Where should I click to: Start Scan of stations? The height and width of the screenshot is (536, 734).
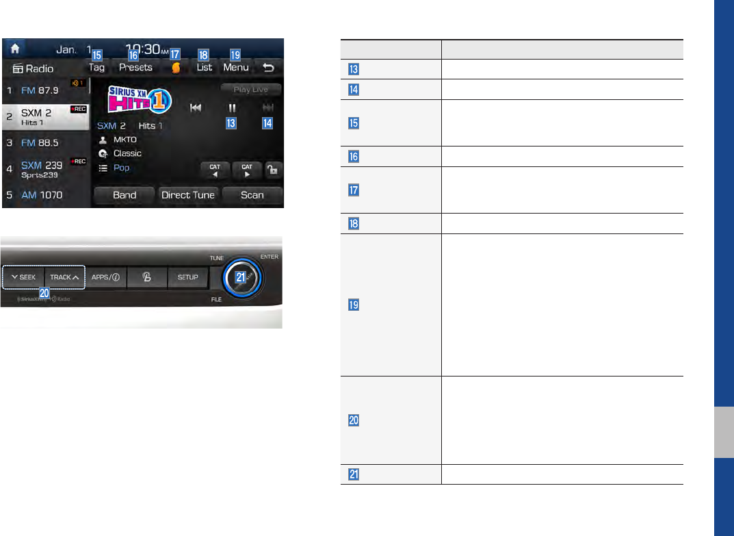coord(252,195)
